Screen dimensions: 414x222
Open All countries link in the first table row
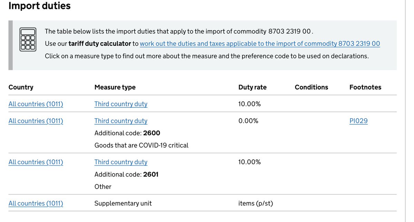pos(36,104)
